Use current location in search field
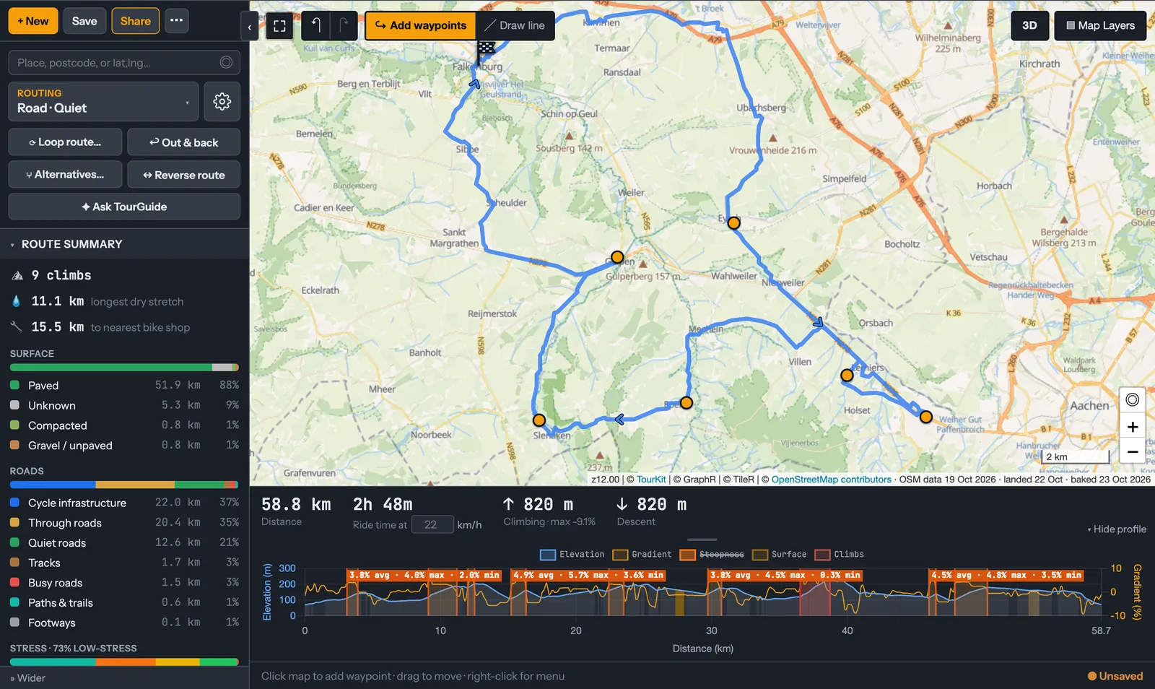Image resolution: width=1155 pixels, height=689 pixels. [226, 63]
